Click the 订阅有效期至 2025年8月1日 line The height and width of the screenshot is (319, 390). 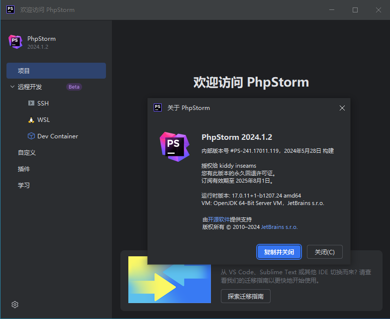(x=237, y=181)
